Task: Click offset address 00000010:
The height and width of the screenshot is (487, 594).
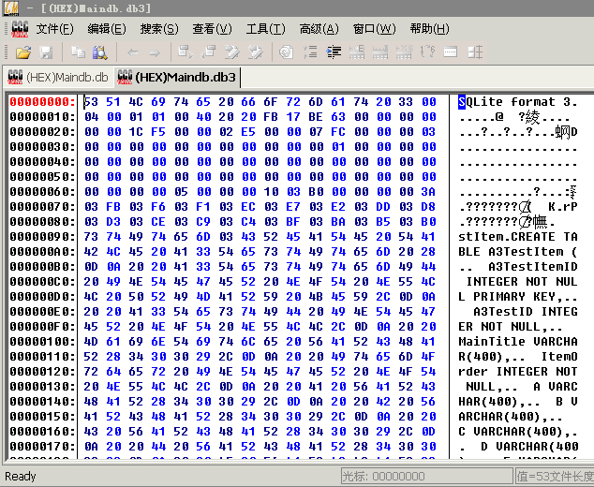Action: pos(42,117)
